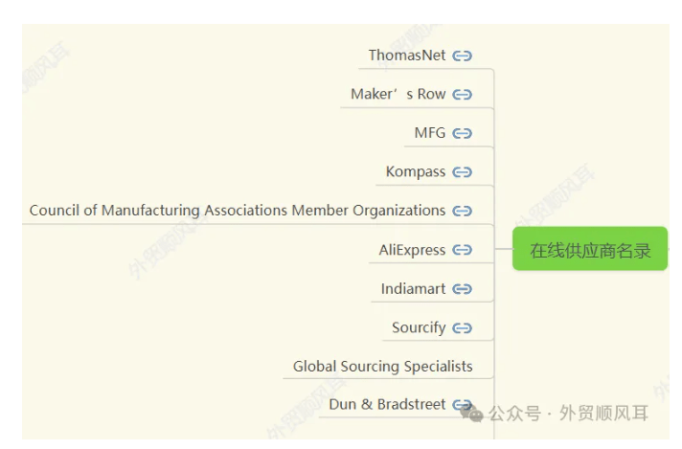682x449 pixels.
Task: Select the Kompass topic text
Action: [416, 172]
